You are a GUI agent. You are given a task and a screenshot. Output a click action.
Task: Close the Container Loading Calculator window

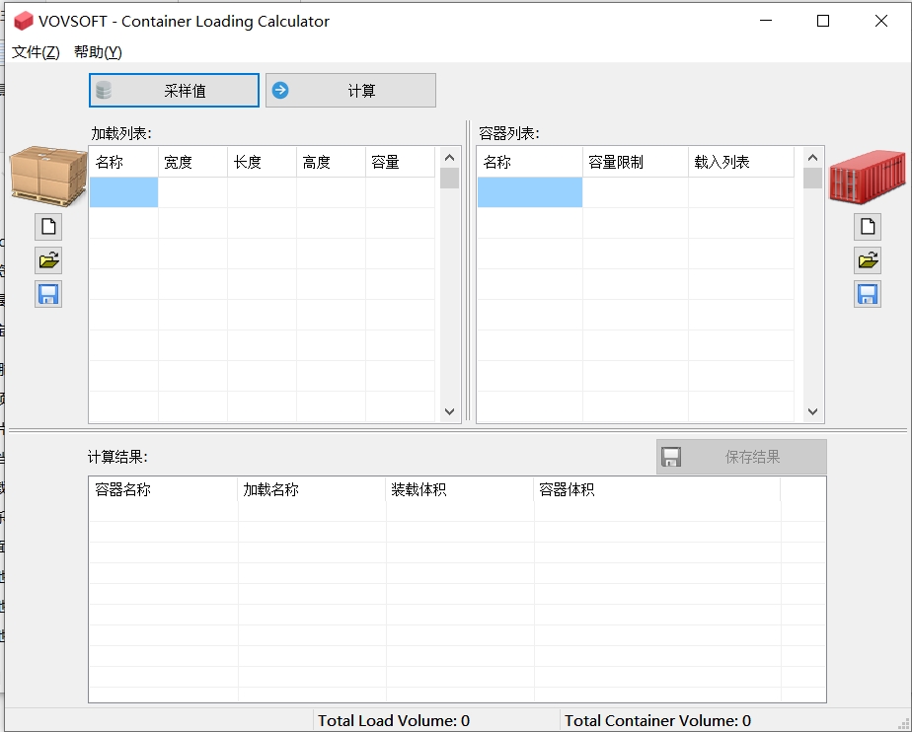(881, 21)
